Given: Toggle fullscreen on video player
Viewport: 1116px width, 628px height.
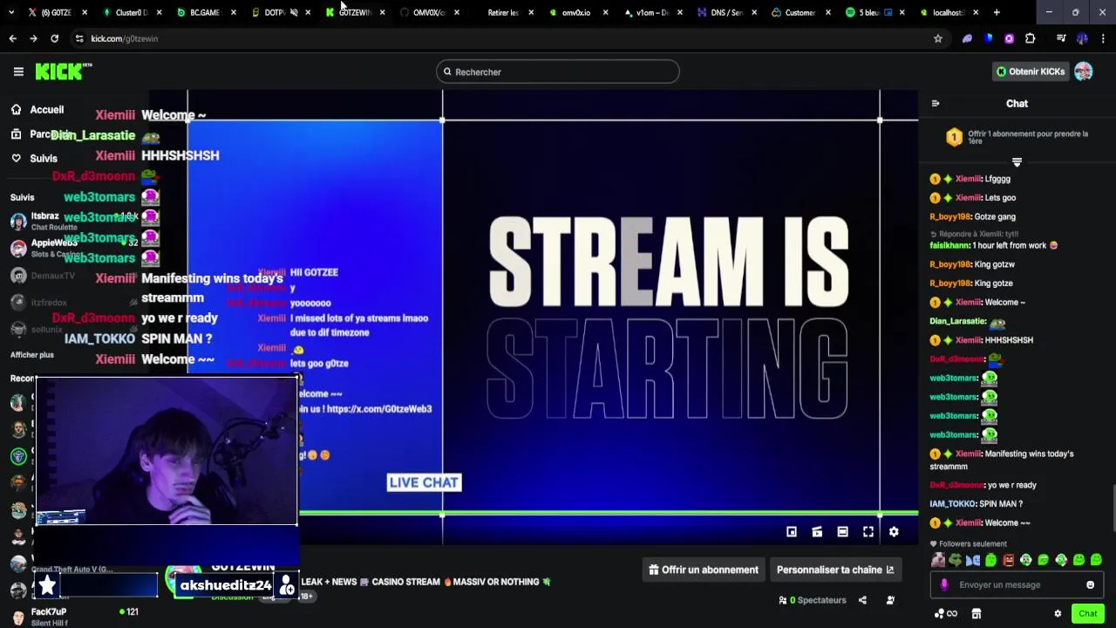Looking at the screenshot, I should click(868, 531).
